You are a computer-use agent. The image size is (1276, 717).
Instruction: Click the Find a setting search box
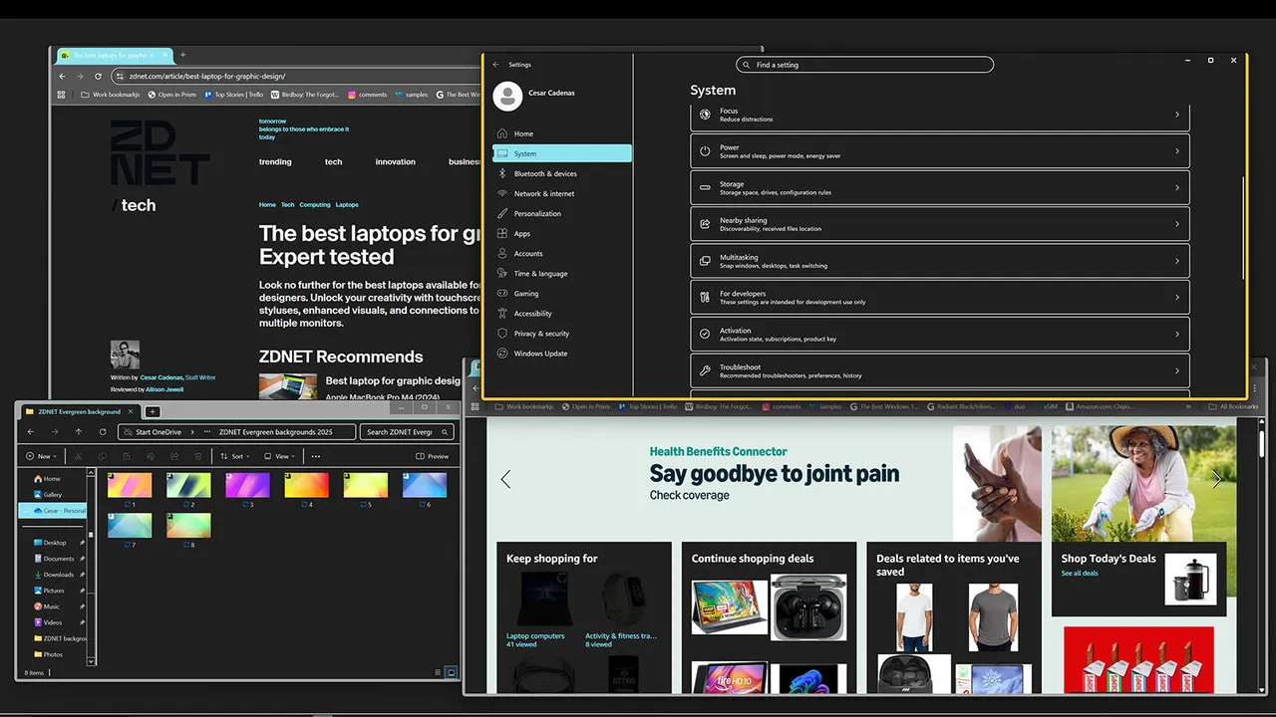point(864,65)
